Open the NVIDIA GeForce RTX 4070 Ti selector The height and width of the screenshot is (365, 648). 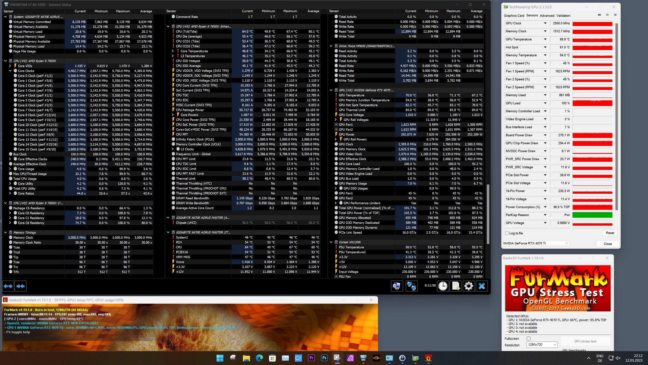pyautogui.click(x=536, y=243)
